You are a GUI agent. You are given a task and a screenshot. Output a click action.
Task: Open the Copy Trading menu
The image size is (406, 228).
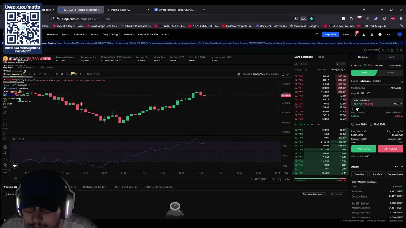point(111,35)
